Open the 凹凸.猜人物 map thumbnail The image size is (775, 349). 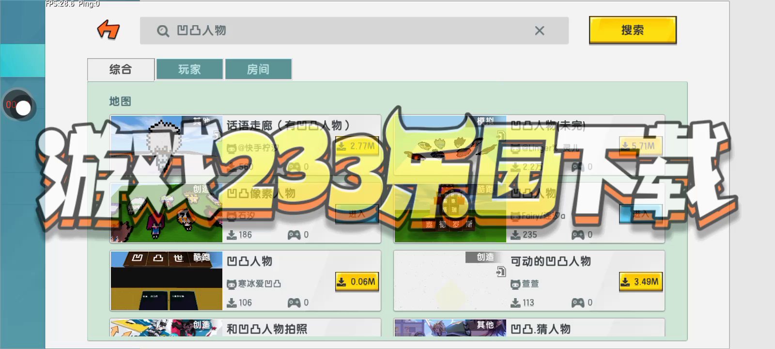click(450, 328)
